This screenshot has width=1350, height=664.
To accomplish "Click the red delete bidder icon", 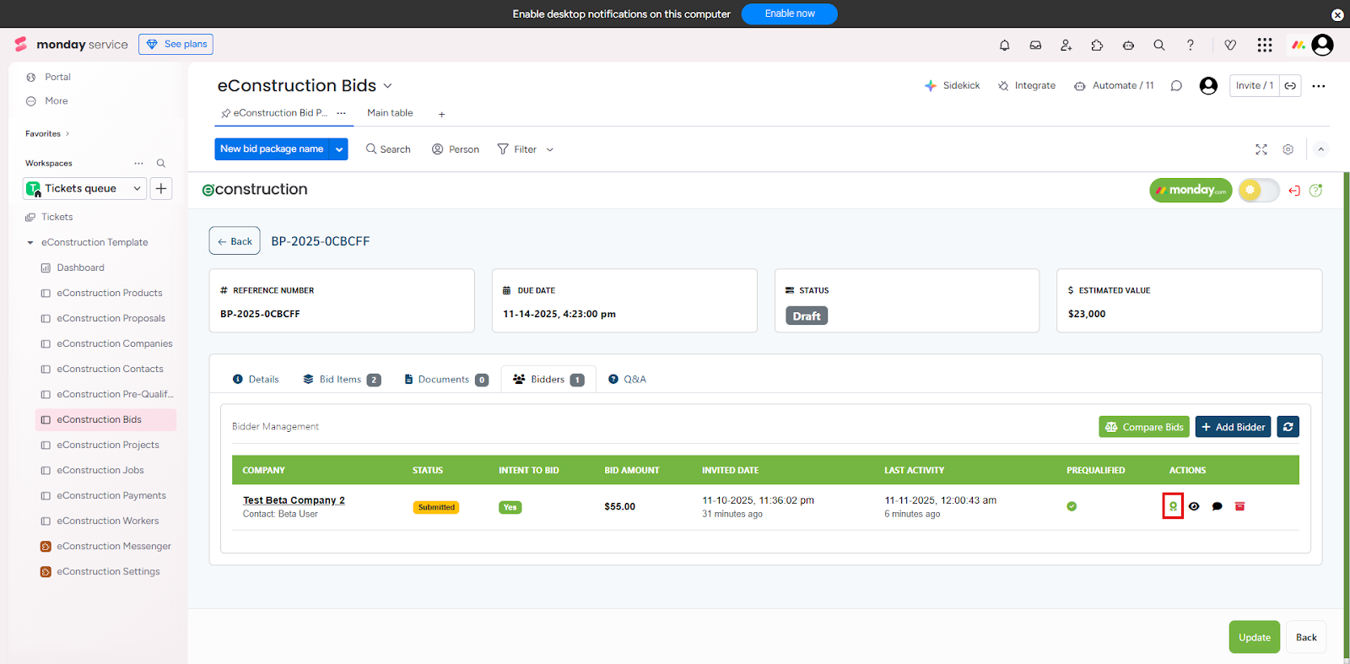I will pyautogui.click(x=1239, y=506).
